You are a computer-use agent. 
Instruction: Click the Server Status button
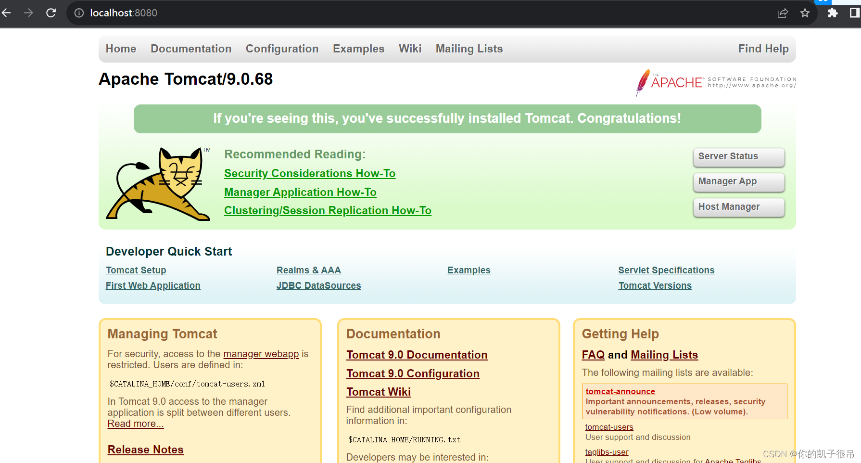(739, 157)
